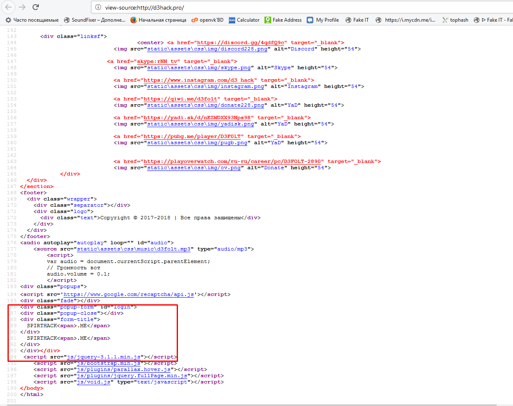Click the audio.volume = 0.1; line
The height and width of the screenshot is (406, 513).
[x=78, y=274]
